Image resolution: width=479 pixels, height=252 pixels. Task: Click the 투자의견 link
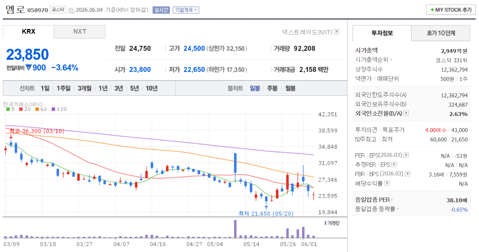click(x=366, y=130)
